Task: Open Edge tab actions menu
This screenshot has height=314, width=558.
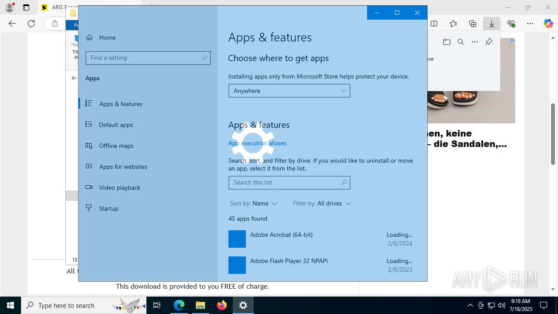Action: pyautogui.click(x=26, y=7)
